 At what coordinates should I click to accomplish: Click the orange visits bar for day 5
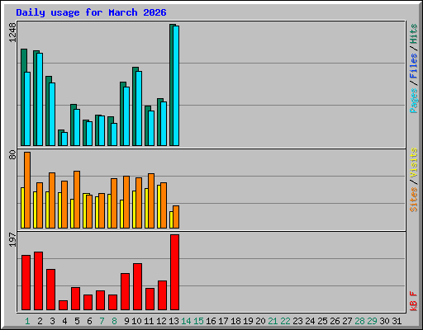tap(77, 200)
